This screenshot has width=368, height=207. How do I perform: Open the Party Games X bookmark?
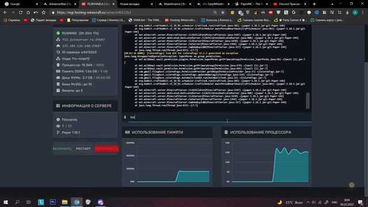(290, 20)
